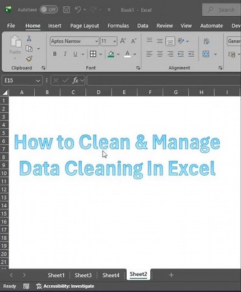
Task: Click the Insert Function fx icon
Action: coord(75,80)
